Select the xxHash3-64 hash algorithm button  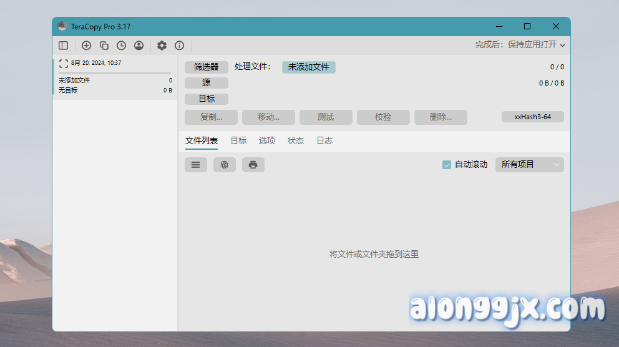coord(532,117)
